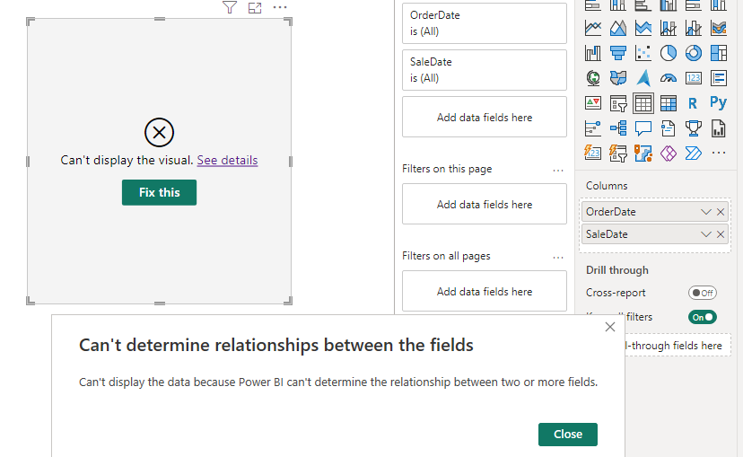Click Add data fields under visual filters

point(485,117)
